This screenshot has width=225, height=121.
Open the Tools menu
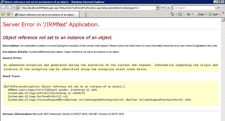coord(214,14)
